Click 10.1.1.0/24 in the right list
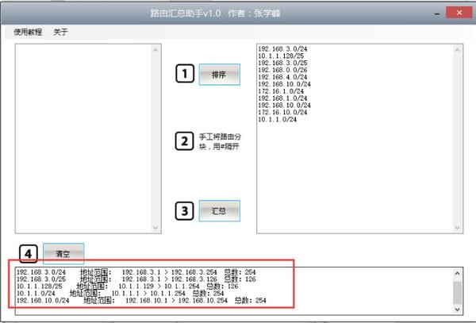The width and height of the screenshot is (476, 323). coord(277,119)
